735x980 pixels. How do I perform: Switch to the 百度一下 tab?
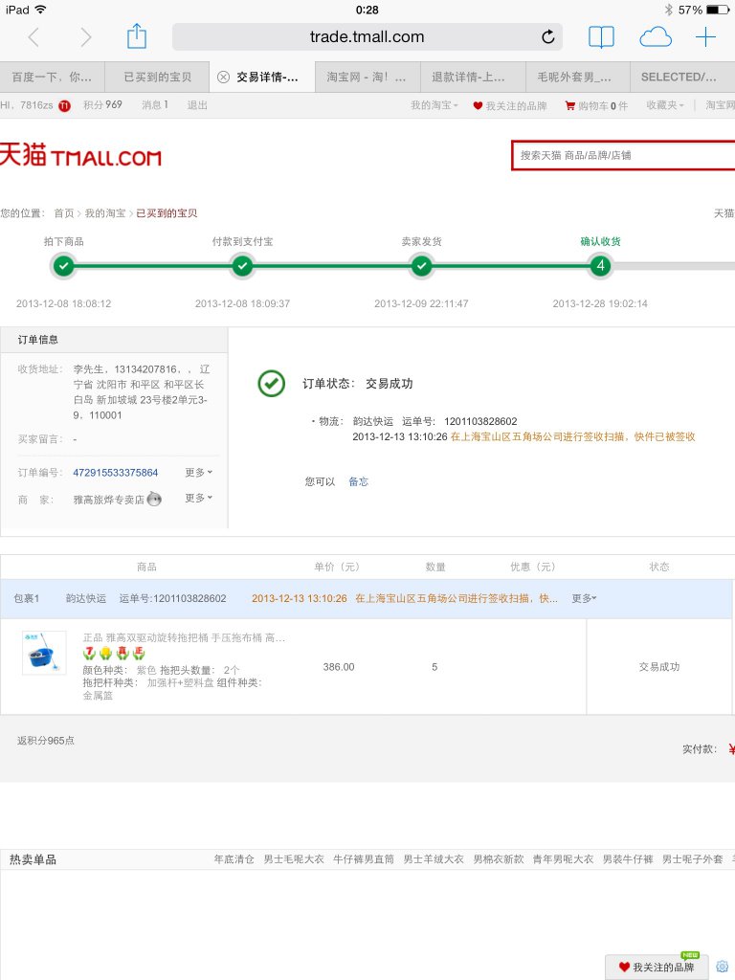pyautogui.click(x=52, y=77)
